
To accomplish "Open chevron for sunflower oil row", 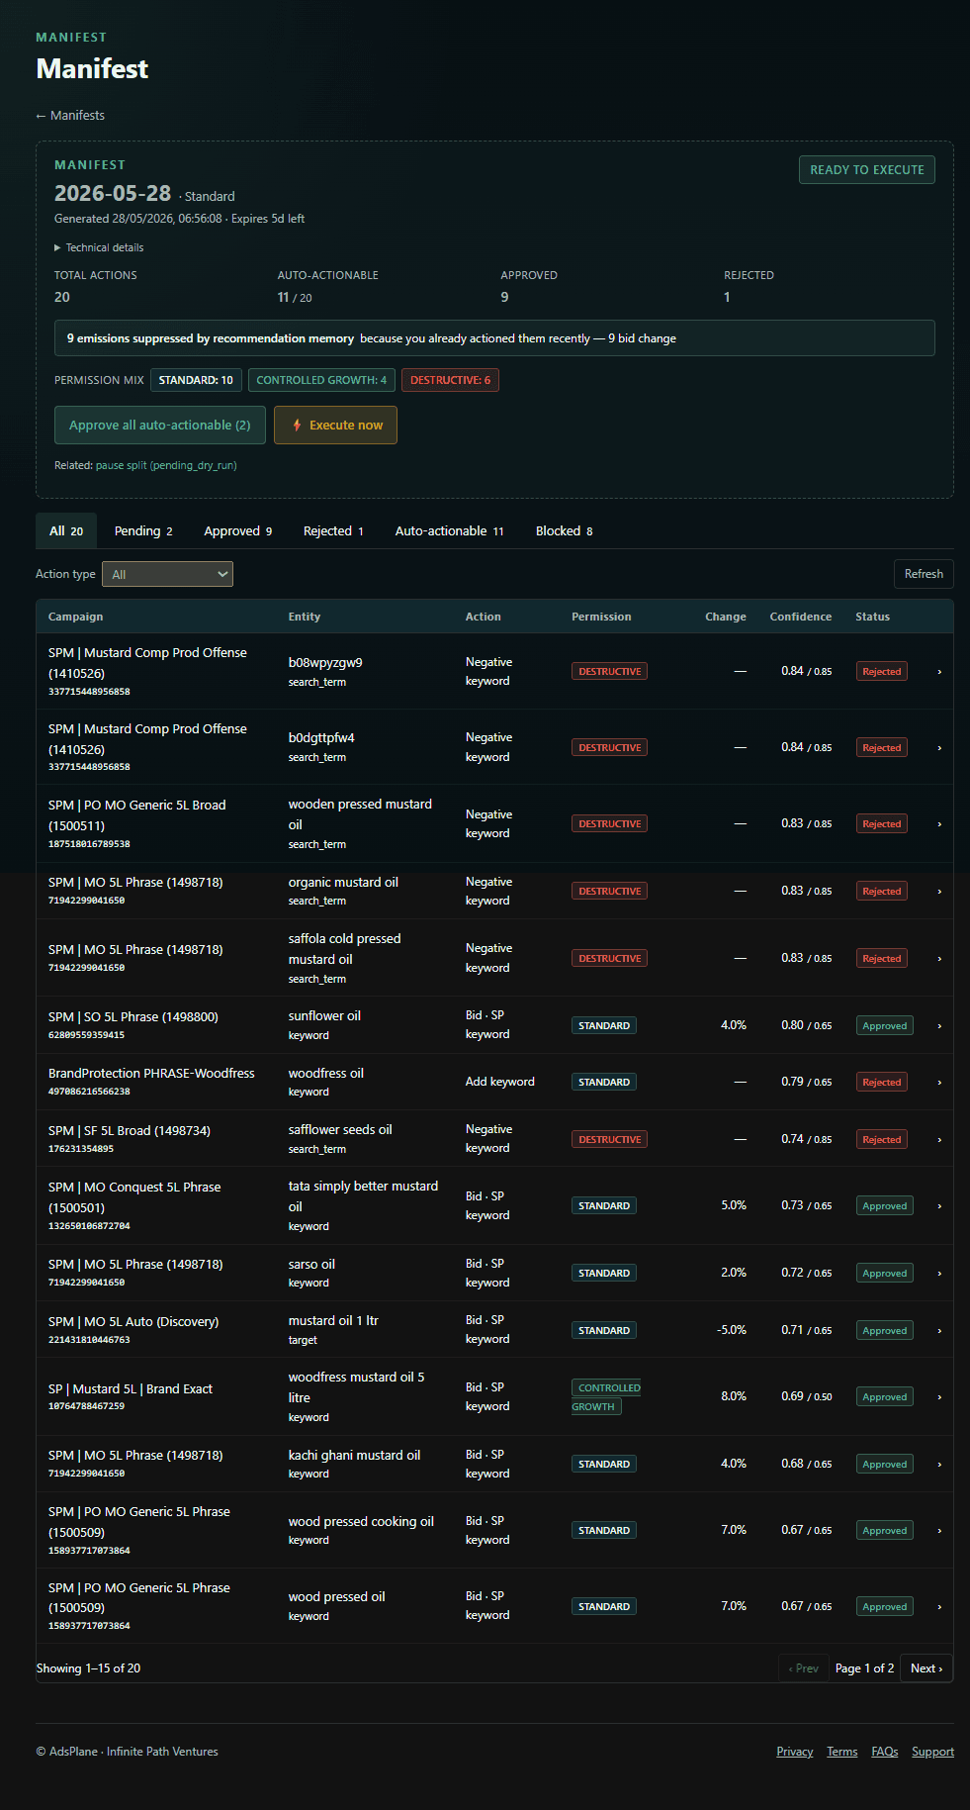I will tap(939, 1026).
